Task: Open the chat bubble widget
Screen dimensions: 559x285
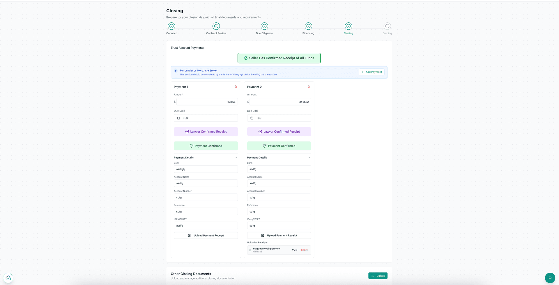Action: coord(550,278)
